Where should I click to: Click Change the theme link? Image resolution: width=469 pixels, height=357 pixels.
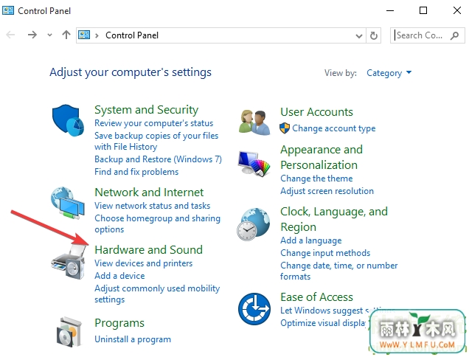316,178
